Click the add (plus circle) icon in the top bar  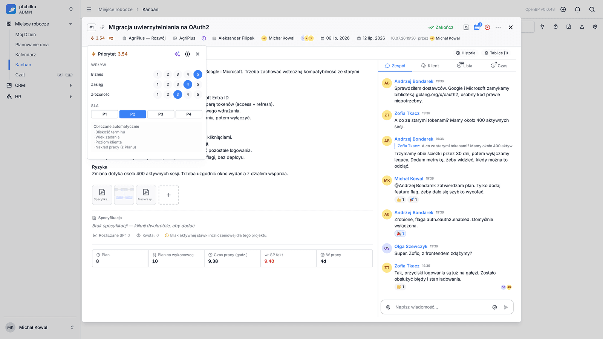(x=563, y=9)
